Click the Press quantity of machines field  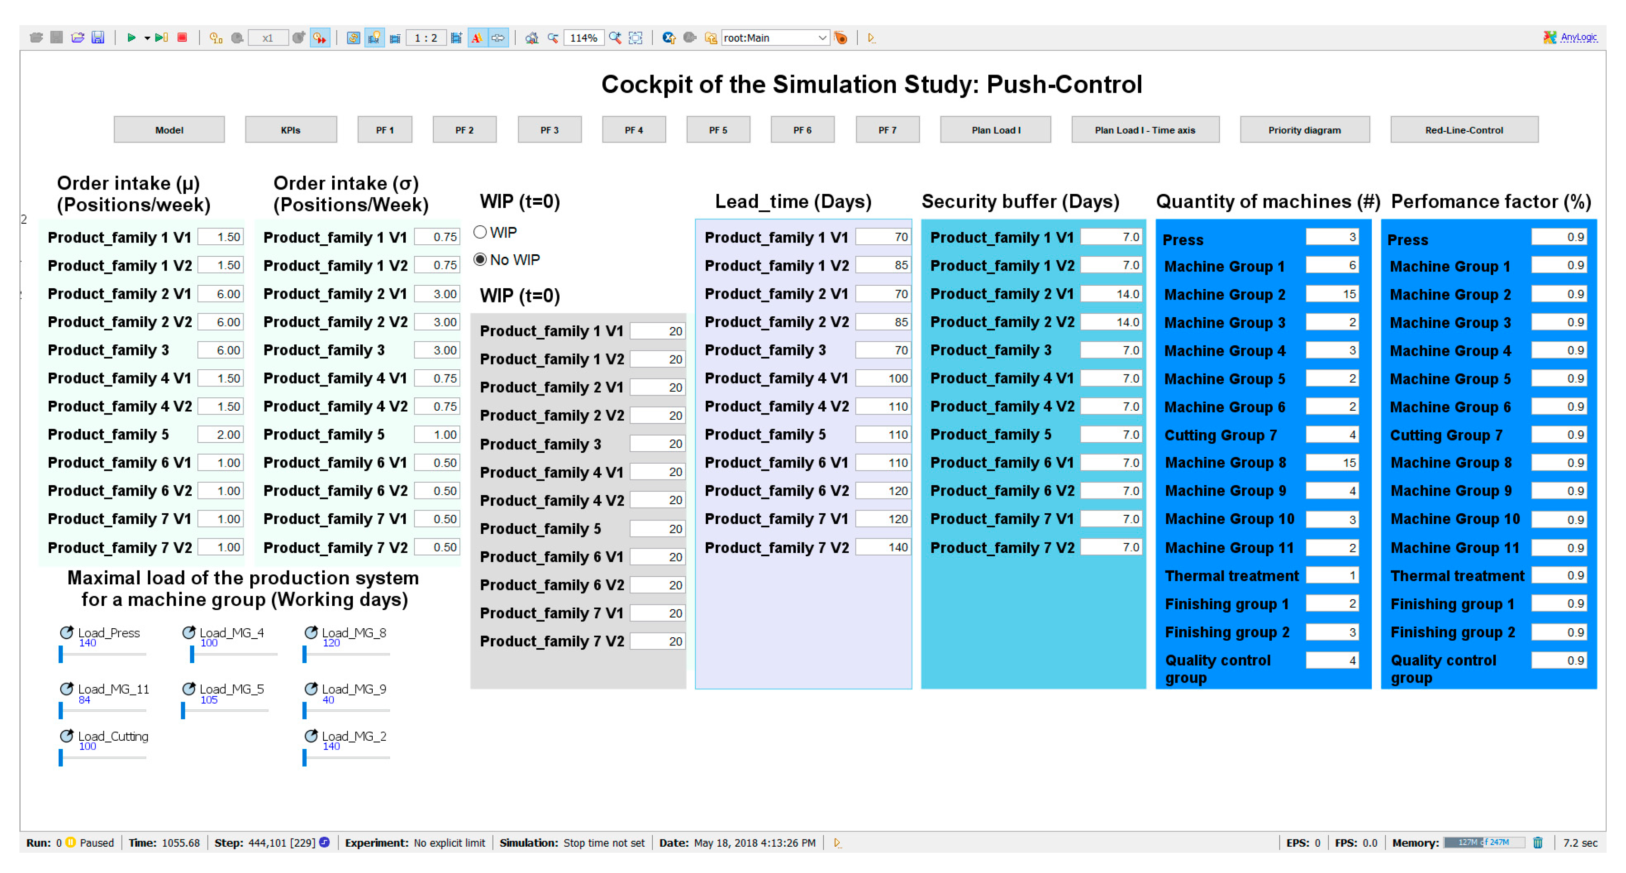1332,237
